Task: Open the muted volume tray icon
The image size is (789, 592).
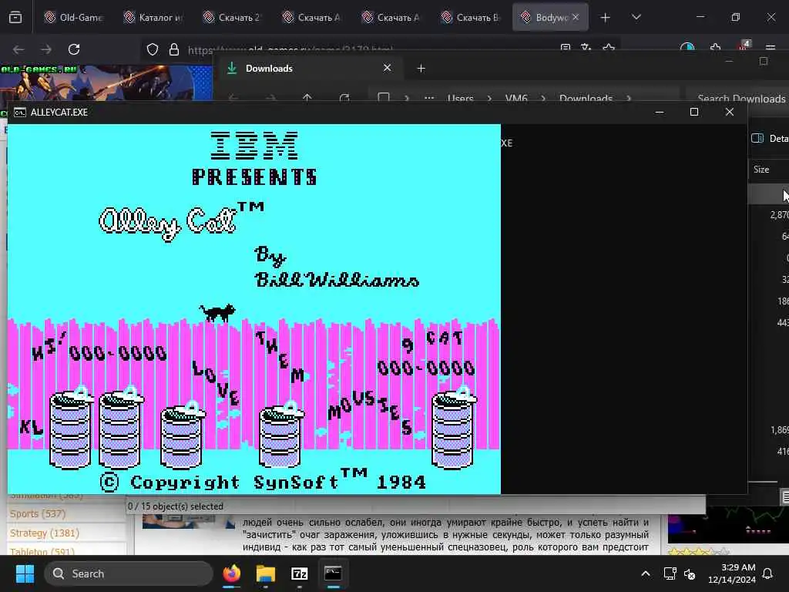Action: click(x=690, y=573)
